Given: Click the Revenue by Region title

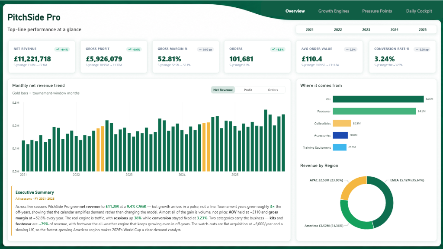Looking at the screenshot, I should (319, 166).
